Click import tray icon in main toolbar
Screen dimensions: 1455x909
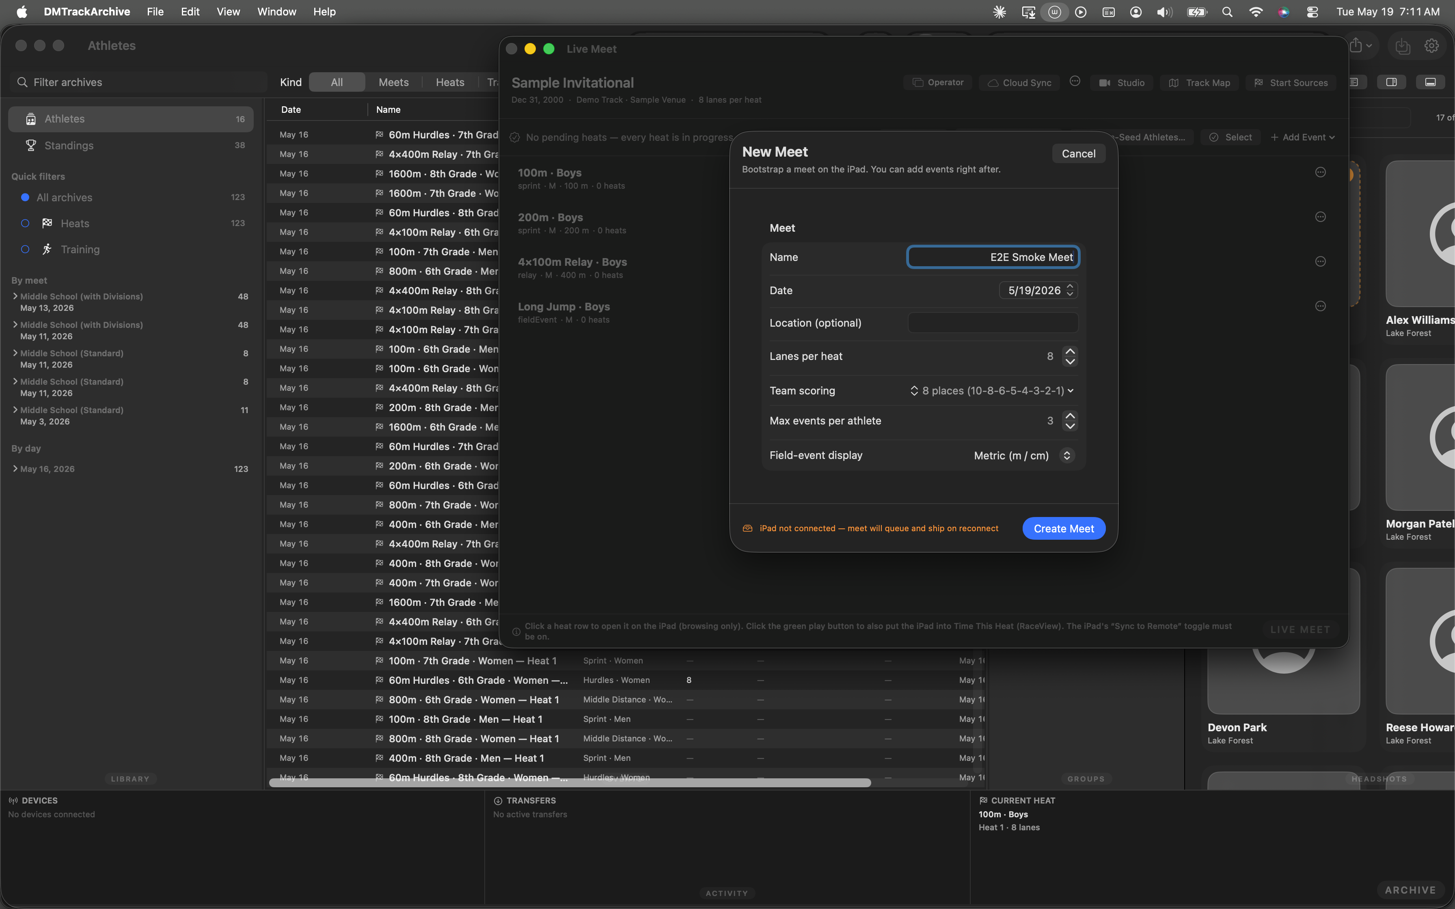1402,46
